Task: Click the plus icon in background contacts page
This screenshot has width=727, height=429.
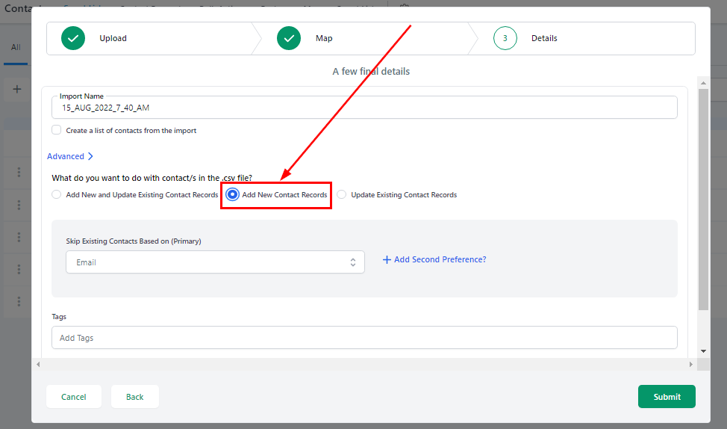Action: (x=17, y=89)
